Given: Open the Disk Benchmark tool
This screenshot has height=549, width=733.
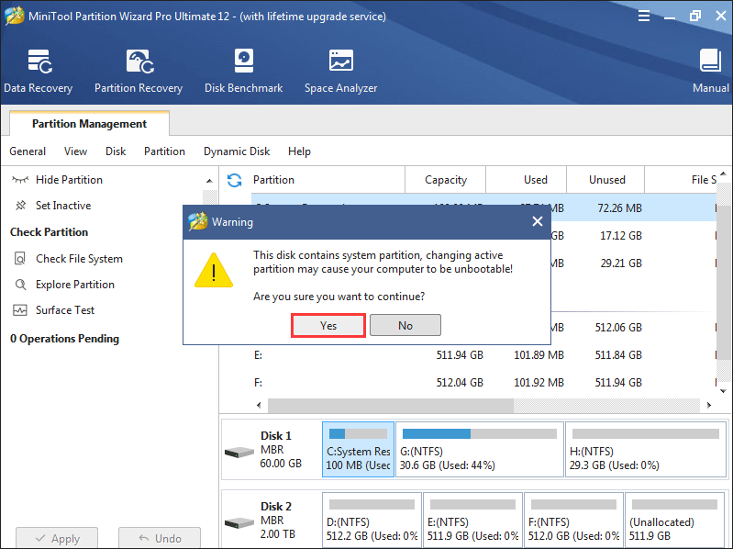Looking at the screenshot, I should point(244,71).
